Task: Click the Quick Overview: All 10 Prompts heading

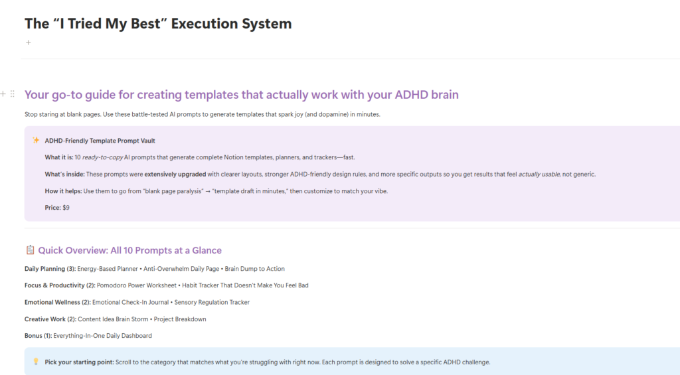Action: point(129,250)
